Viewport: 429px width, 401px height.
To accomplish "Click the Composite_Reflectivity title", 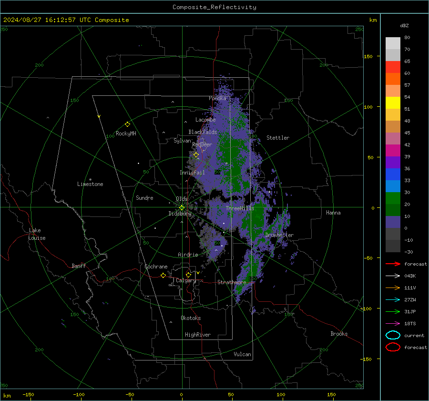I will point(214,7).
